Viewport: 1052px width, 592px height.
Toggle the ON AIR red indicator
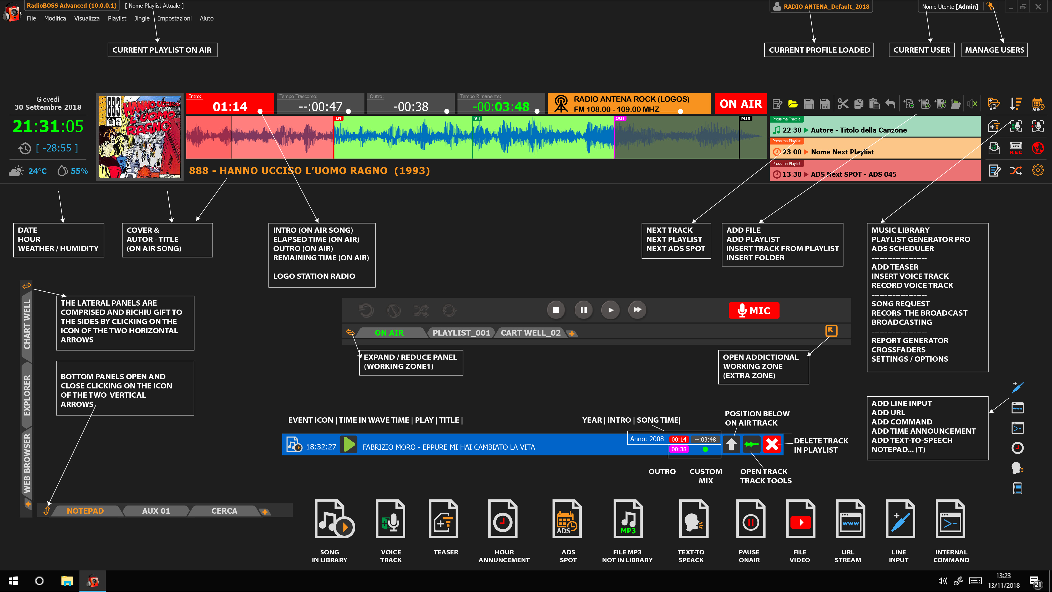pyautogui.click(x=741, y=104)
